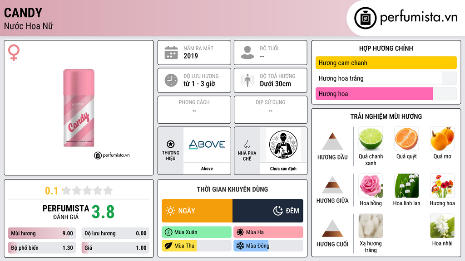Click the Mùa Hạ season bar
This screenshot has height=261, width=465.
point(268,232)
